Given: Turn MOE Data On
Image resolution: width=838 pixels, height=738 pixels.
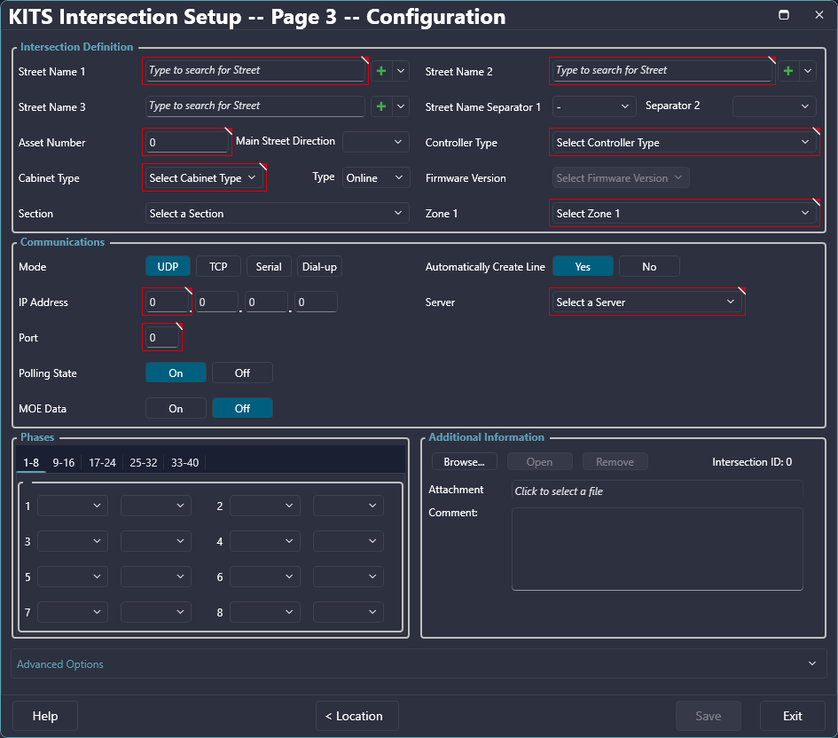Looking at the screenshot, I should (176, 408).
